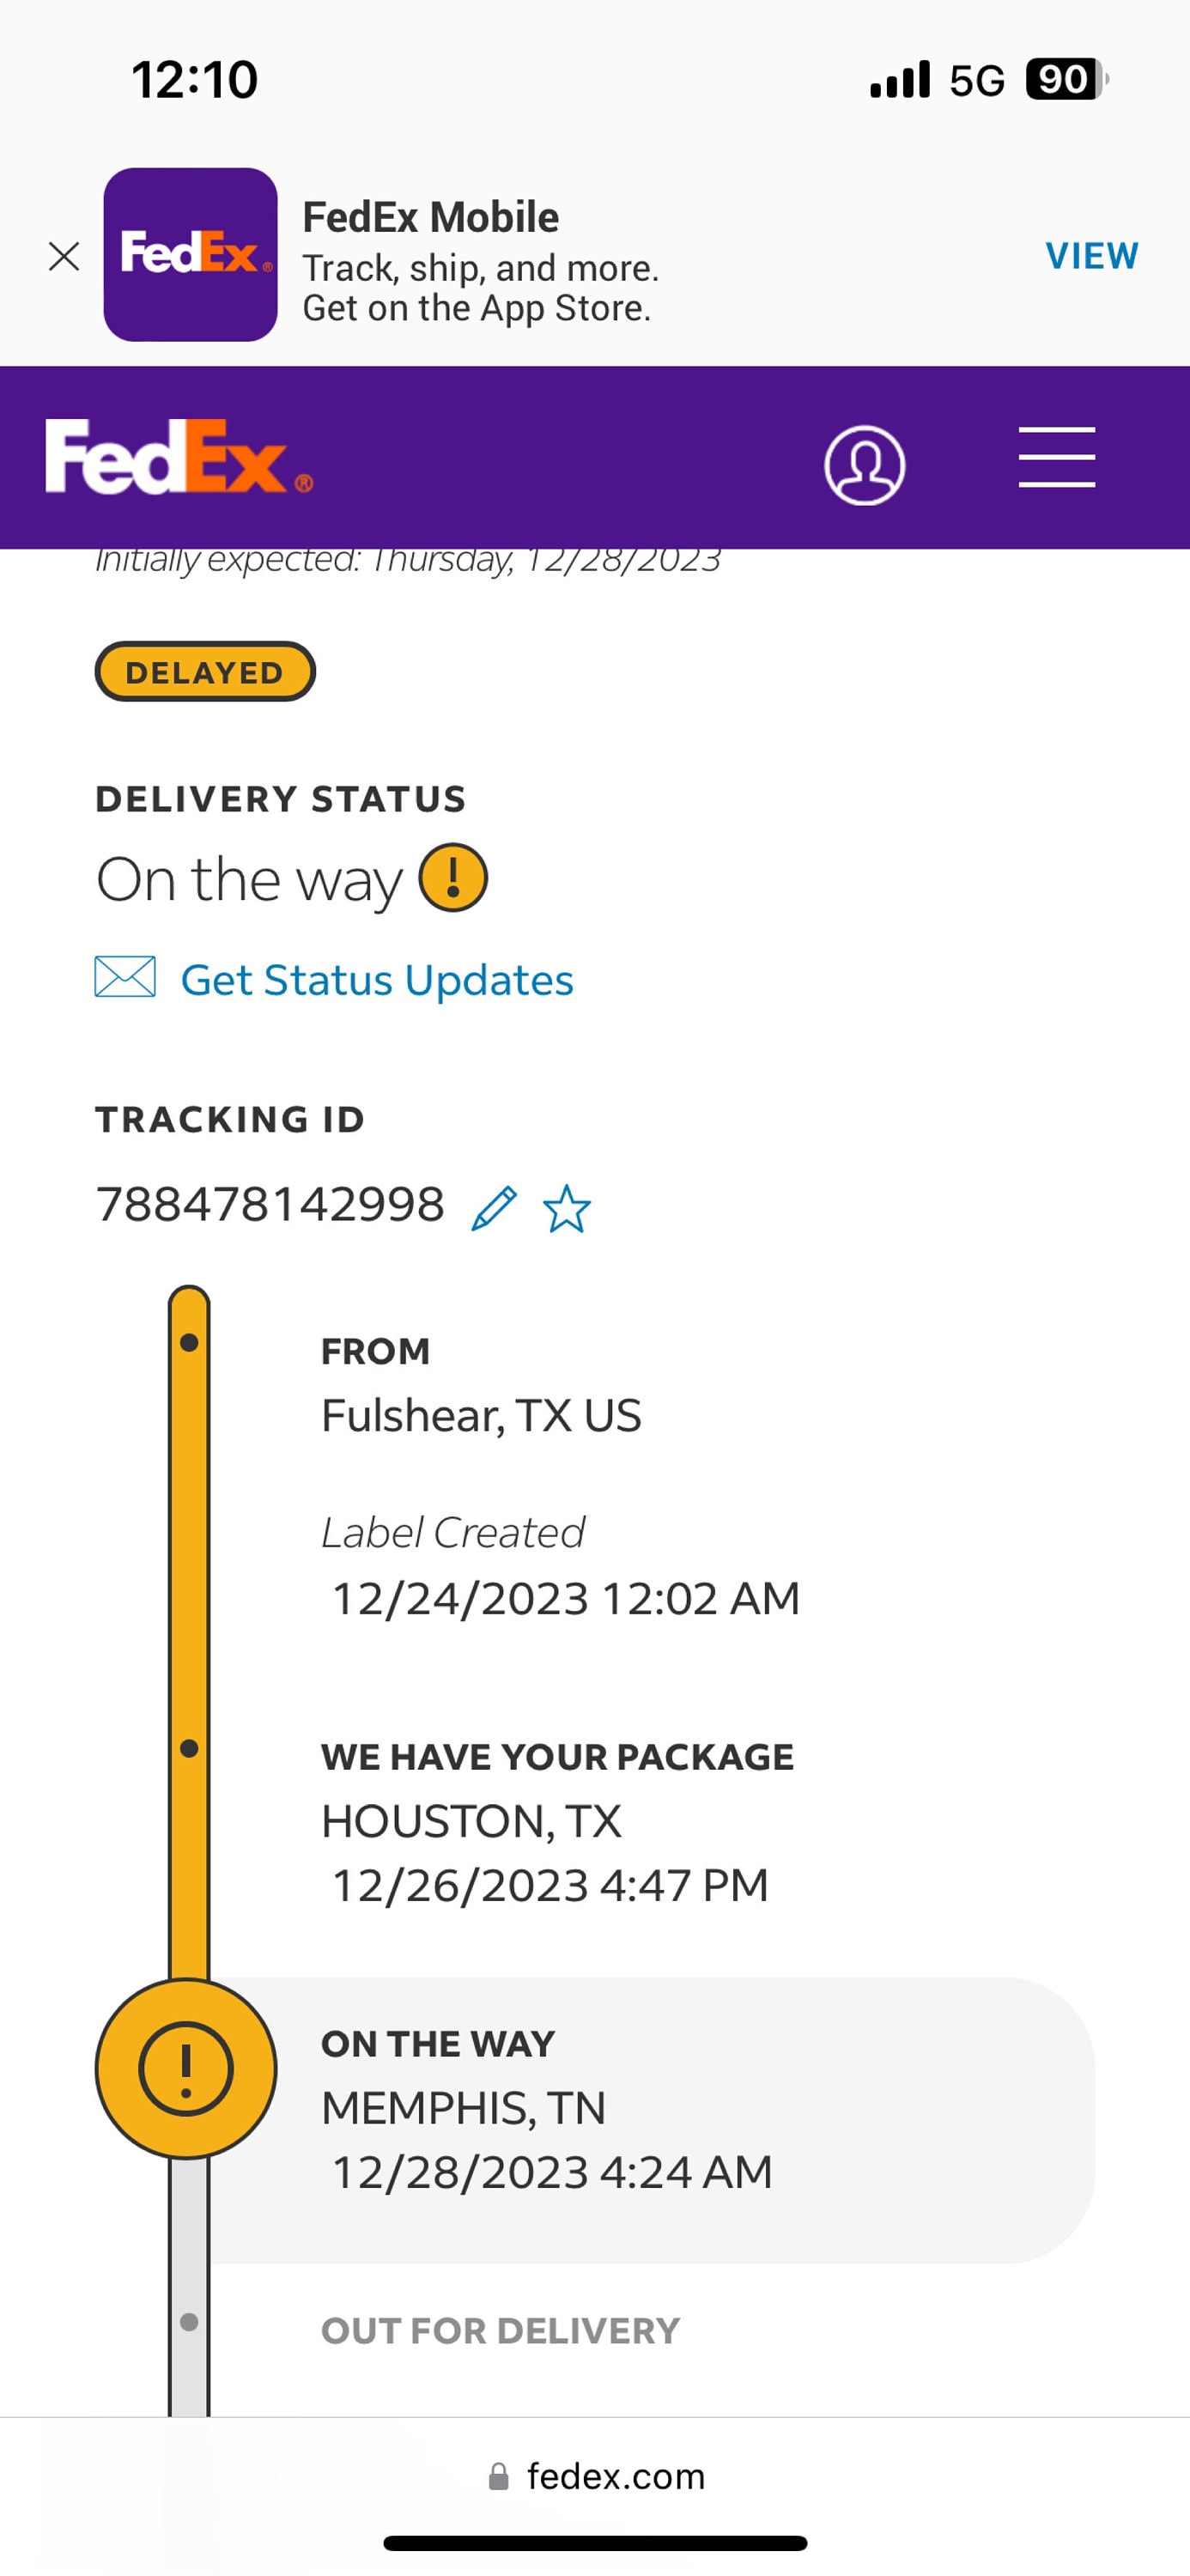Open the hamburger navigation menu
Viewport: 1190px width, 2576px height.
(x=1057, y=458)
